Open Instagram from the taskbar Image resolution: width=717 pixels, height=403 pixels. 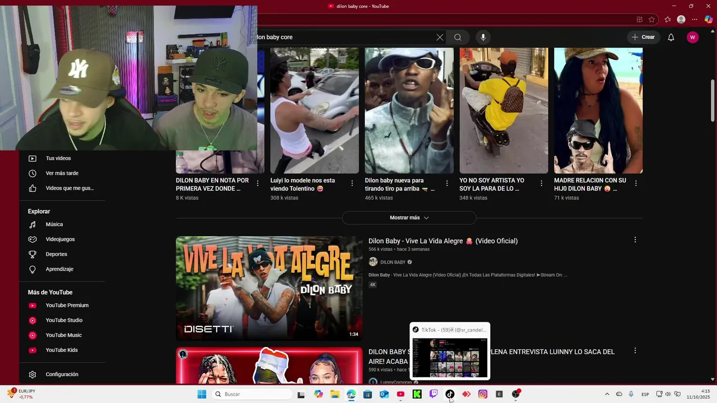[483, 394]
